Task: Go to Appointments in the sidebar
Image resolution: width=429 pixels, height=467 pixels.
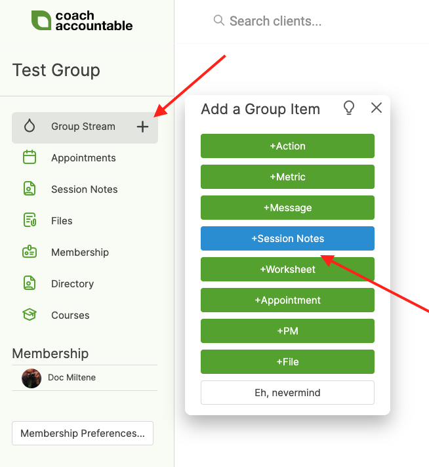Action: click(x=85, y=157)
